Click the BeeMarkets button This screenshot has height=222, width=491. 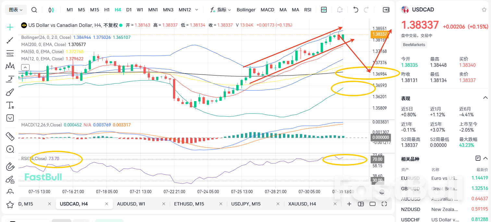(x=414, y=44)
